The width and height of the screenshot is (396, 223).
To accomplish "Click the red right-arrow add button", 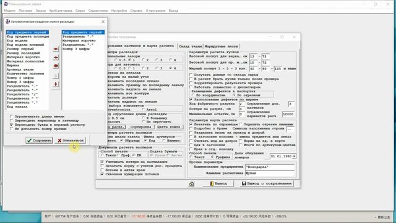I will (56, 49).
